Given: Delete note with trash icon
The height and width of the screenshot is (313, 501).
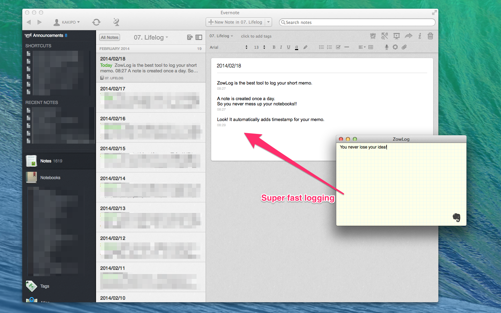Looking at the screenshot, I should 430,36.
